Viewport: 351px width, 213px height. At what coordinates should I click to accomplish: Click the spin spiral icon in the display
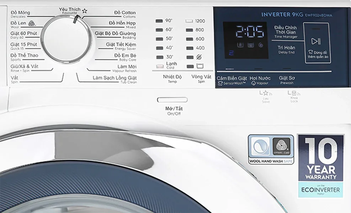261,45
